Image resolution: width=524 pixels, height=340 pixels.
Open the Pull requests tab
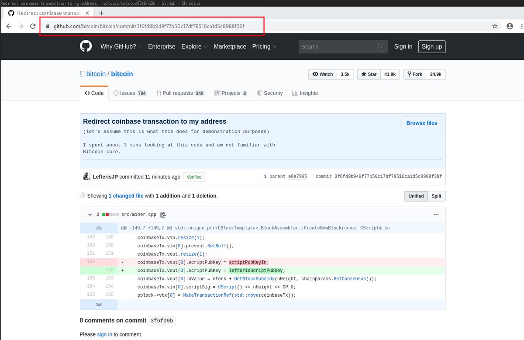pyautogui.click(x=180, y=93)
